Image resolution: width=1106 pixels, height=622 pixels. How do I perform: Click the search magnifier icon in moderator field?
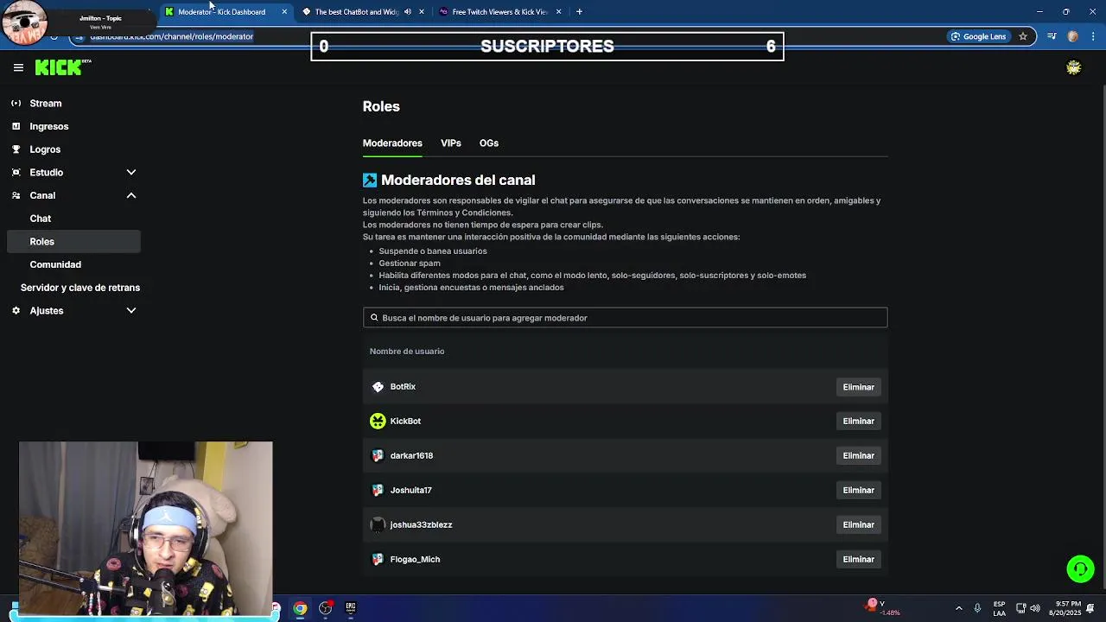click(x=374, y=318)
